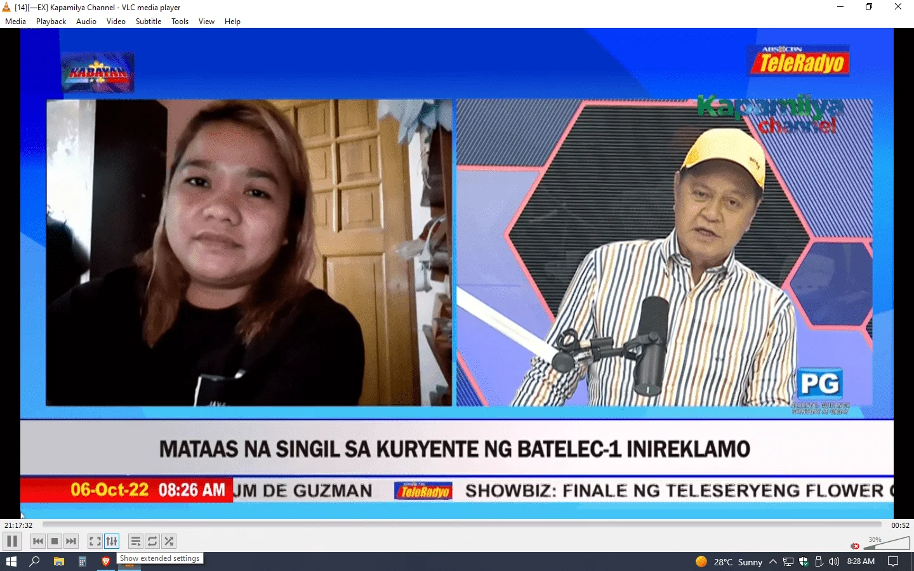Click the playback seek bar
The image size is (914, 571).
(x=462, y=525)
